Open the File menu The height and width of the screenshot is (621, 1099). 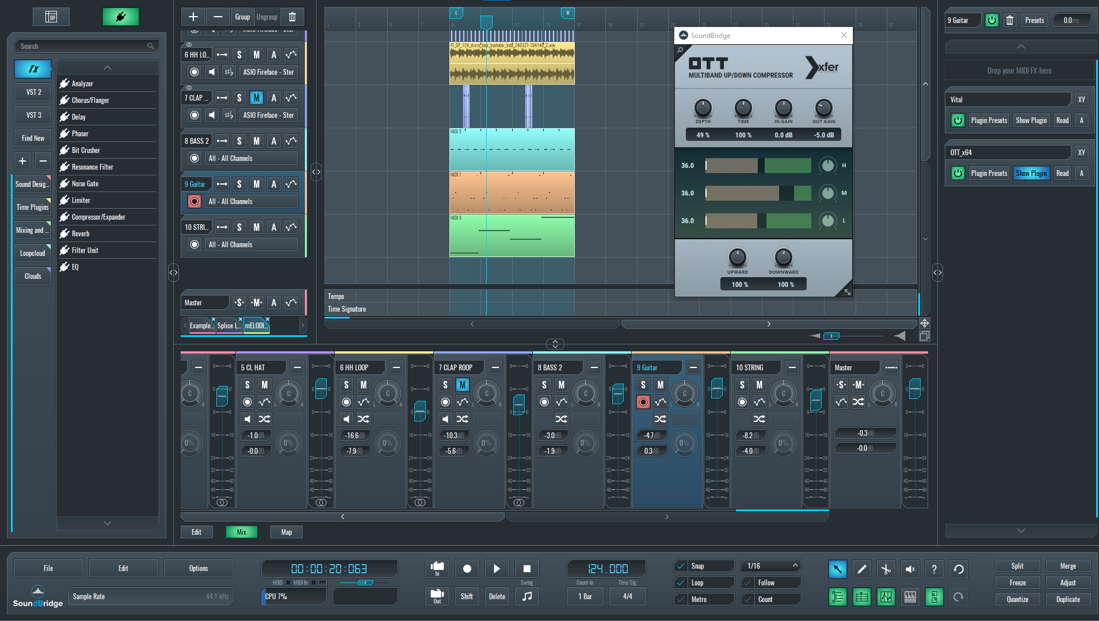pyautogui.click(x=48, y=568)
